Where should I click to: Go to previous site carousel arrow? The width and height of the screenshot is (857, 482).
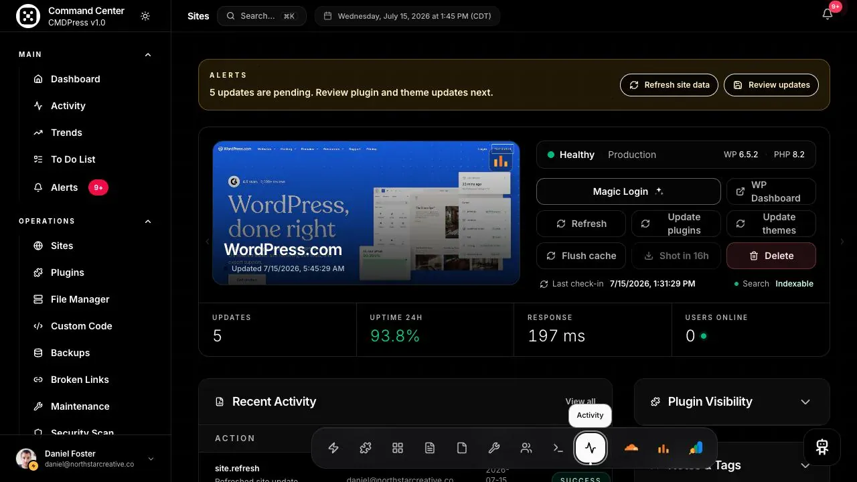[x=207, y=242]
